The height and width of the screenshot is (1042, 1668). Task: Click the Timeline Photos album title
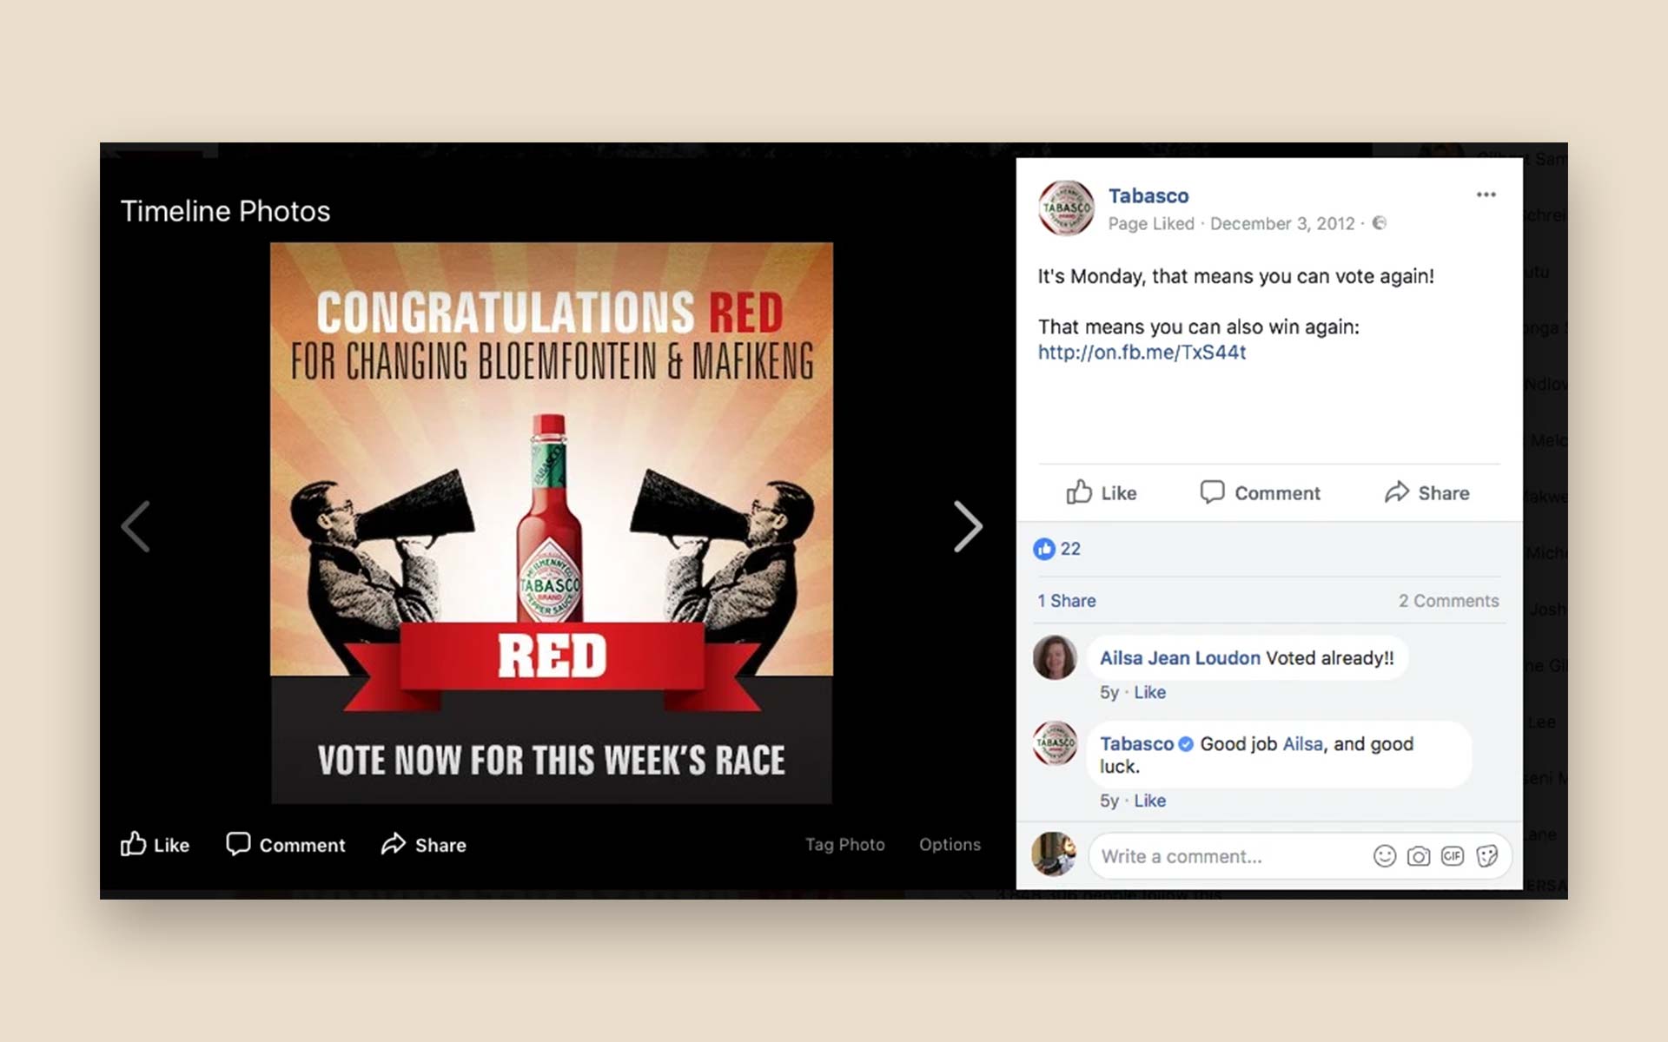click(225, 211)
